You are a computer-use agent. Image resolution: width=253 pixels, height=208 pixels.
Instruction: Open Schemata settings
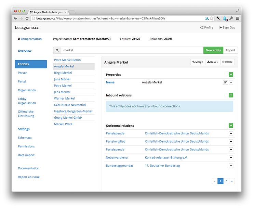25,138
